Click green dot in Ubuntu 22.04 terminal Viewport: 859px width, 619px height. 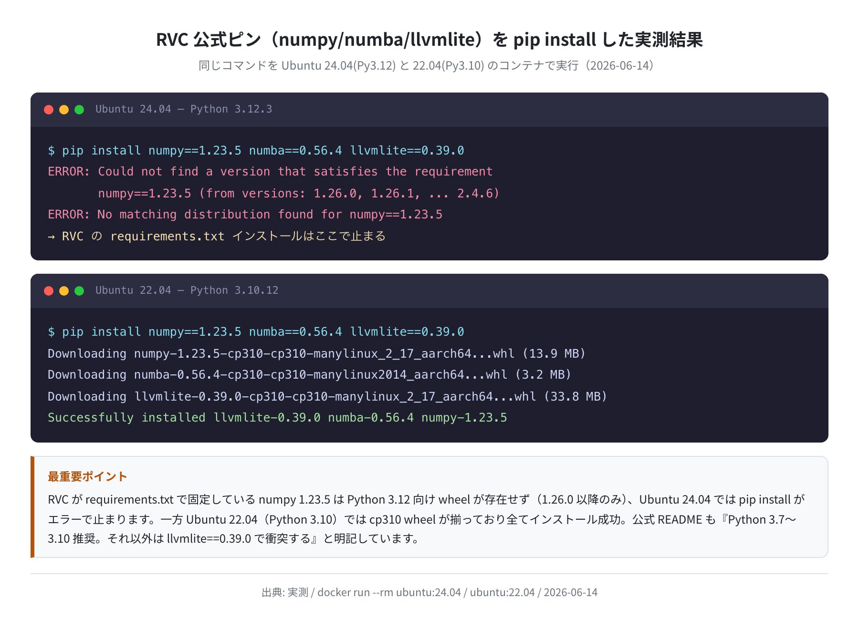tap(79, 291)
